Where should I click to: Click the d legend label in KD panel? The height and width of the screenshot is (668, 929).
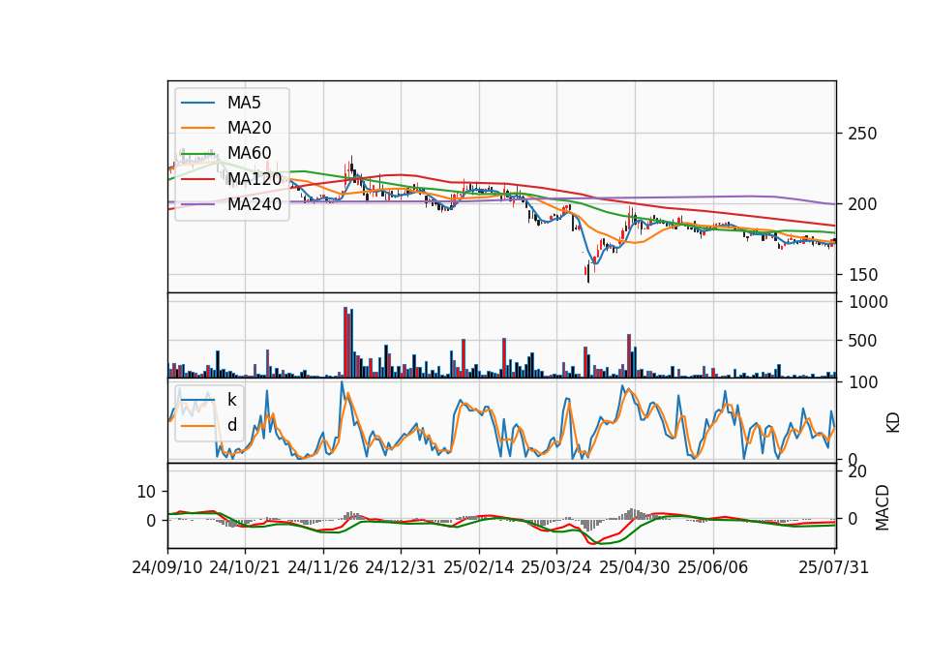tap(231, 425)
